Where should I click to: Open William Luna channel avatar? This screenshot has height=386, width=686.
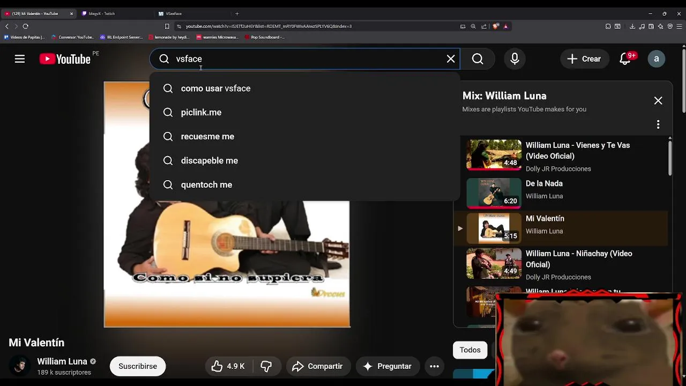[20, 366]
